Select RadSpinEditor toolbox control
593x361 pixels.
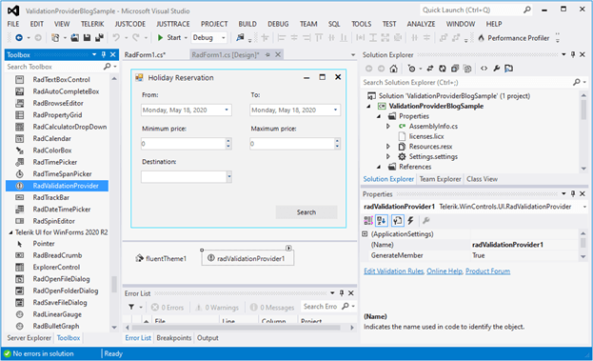(x=53, y=221)
